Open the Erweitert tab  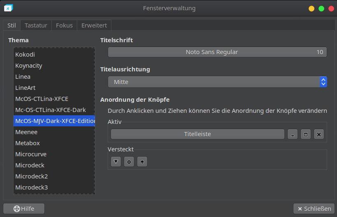tap(94, 25)
